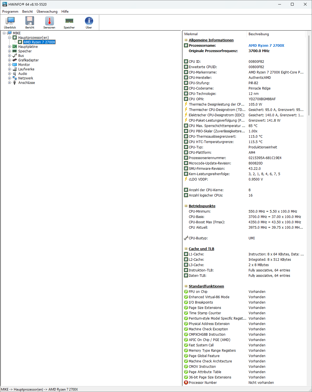Click the Prozessorseriennummer row
312x392 pixels.
(x=244, y=158)
